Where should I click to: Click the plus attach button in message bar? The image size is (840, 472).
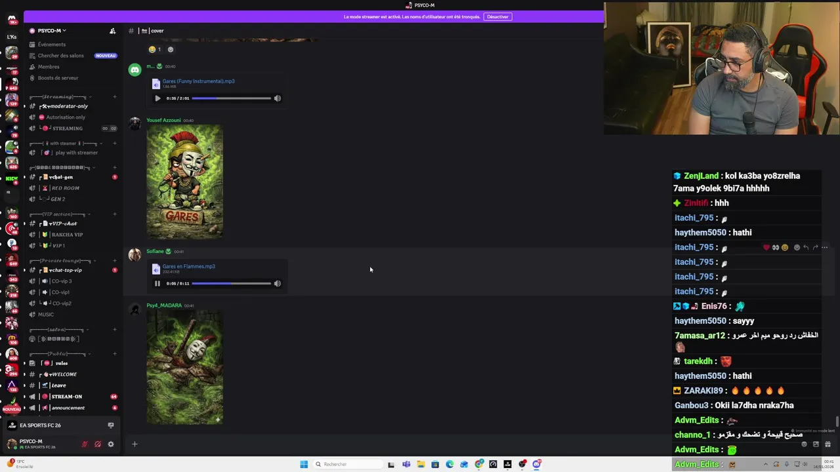click(x=135, y=444)
